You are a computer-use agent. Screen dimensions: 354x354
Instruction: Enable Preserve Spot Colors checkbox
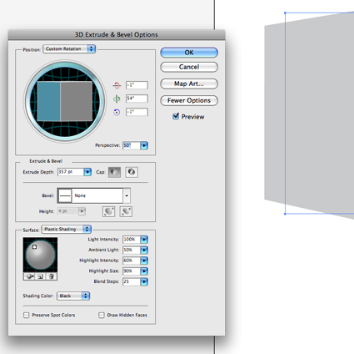tap(27, 315)
